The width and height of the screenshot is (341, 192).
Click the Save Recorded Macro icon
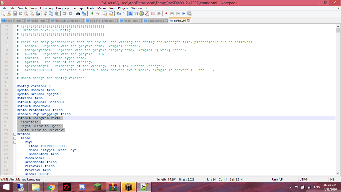coord(189,13)
